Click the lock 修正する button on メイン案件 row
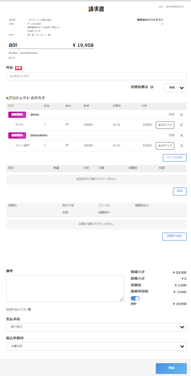Image resolution: width=191 pixels, height=376 pixels. (165, 146)
